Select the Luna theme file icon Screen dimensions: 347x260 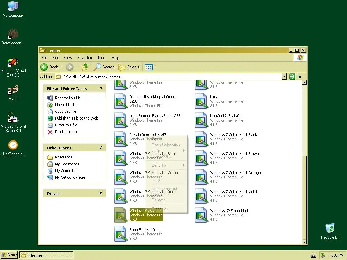[x=201, y=101]
